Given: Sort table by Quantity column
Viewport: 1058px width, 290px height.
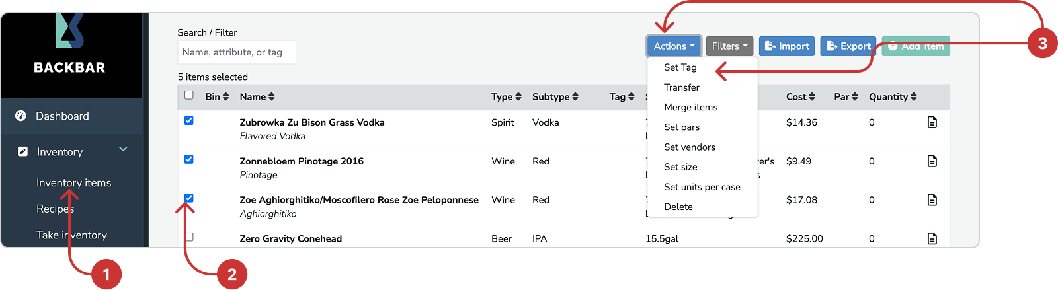Looking at the screenshot, I should 893,97.
